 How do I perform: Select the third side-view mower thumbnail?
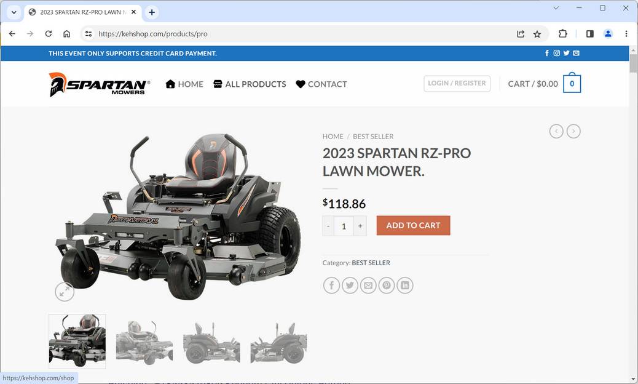(211, 342)
